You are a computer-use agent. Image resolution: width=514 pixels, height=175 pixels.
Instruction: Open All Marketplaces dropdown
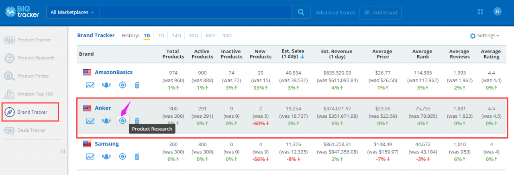(x=72, y=12)
